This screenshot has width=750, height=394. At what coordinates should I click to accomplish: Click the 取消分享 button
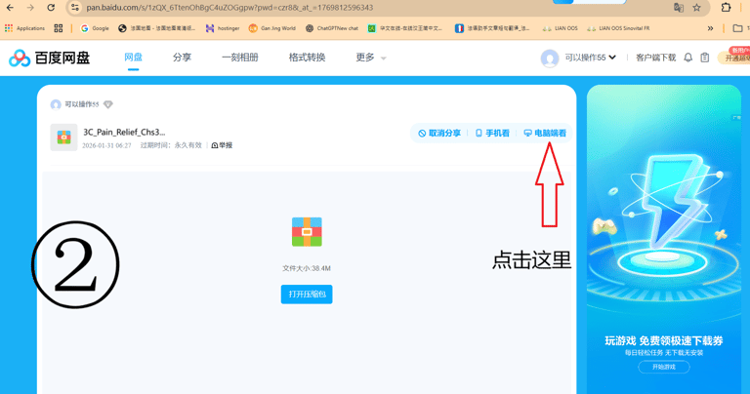point(439,134)
